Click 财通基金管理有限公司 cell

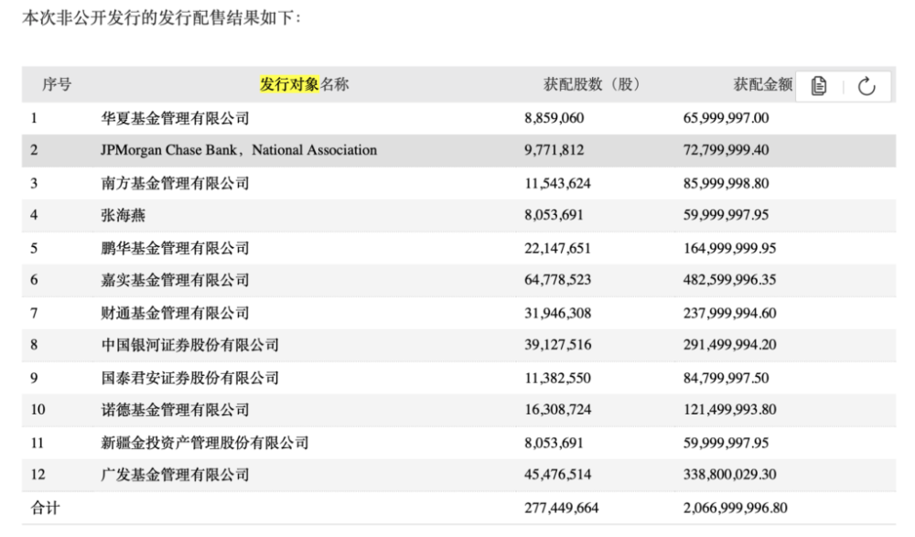click(175, 314)
